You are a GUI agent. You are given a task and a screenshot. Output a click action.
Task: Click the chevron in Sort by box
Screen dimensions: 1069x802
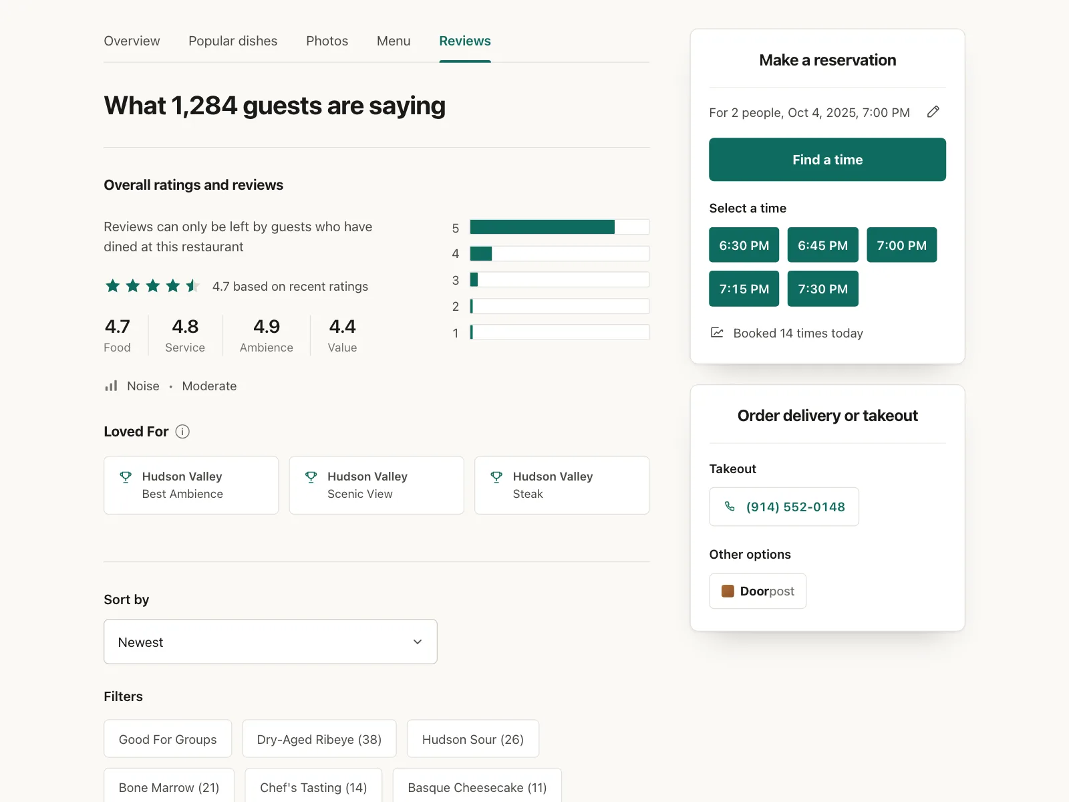tap(418, 642)
